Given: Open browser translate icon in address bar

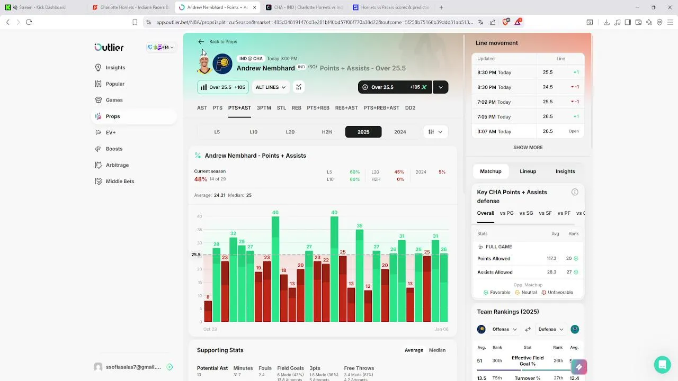Looking at the screenshot, I should point(480,22).
